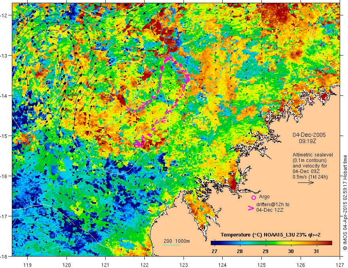Image resolution: width=348 pixels, height=268 pixels.
Task: Click the '28' color bar tick label
Action: (240, 251)
